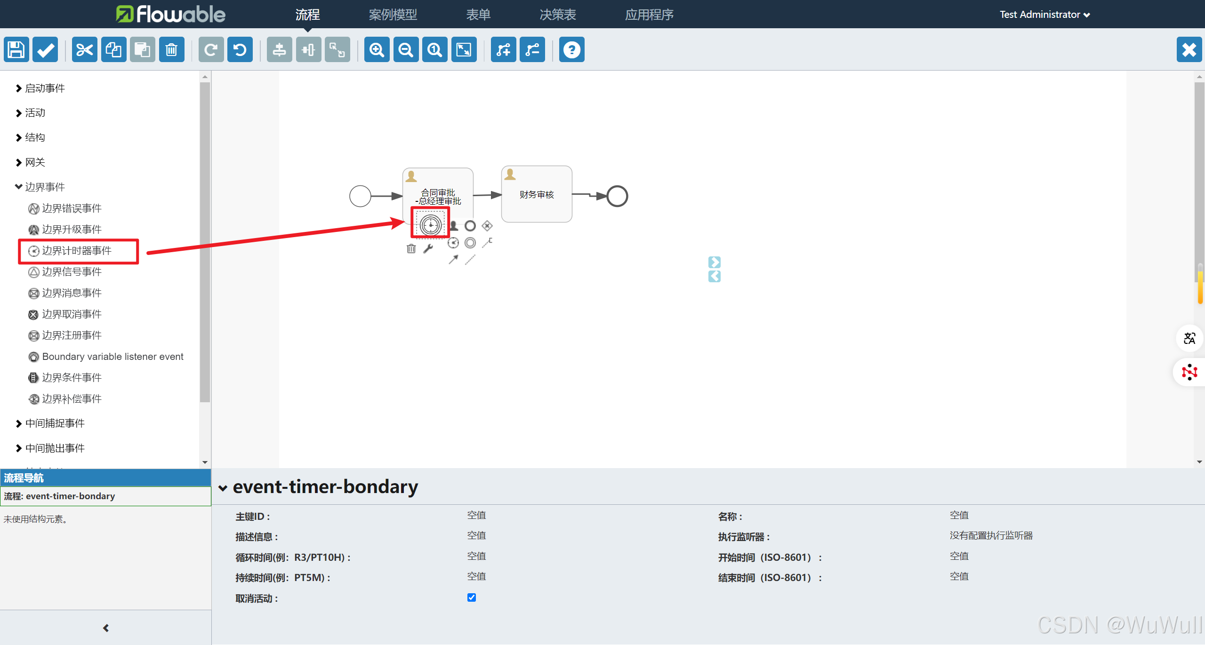The image size is (1205, 645).
Task: Switch to the 表单 tab
Action: [478, 15]
